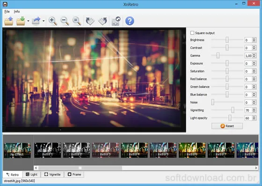Screen dimensions: 262x186
Task: Open the Info menu
Action: (17, 12)
